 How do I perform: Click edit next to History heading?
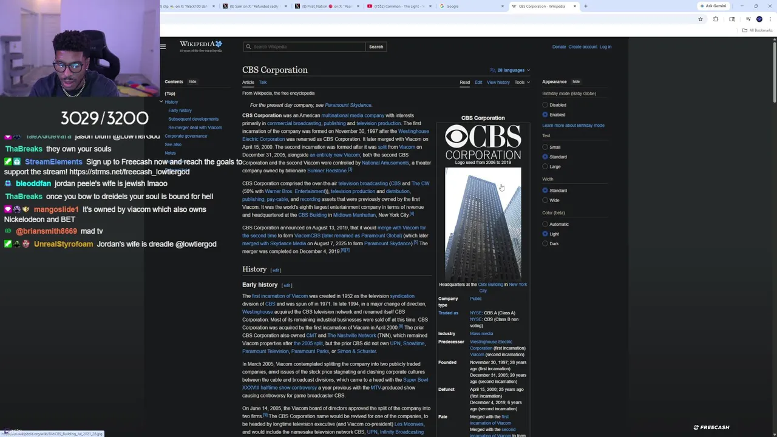pyautogui.click(x=276, y=270)
